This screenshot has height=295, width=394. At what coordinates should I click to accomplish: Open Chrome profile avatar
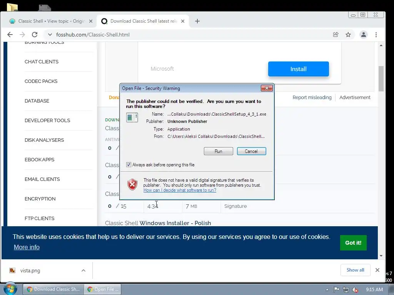[x=363, y=35]
